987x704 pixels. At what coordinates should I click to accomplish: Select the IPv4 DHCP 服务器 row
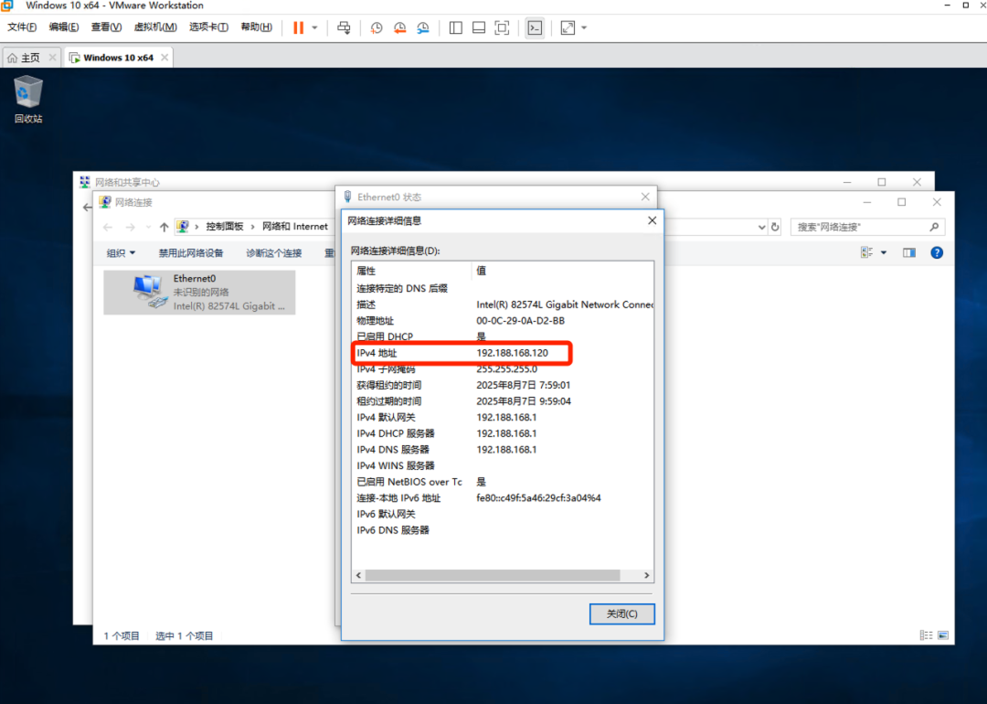tap(503, 433)
